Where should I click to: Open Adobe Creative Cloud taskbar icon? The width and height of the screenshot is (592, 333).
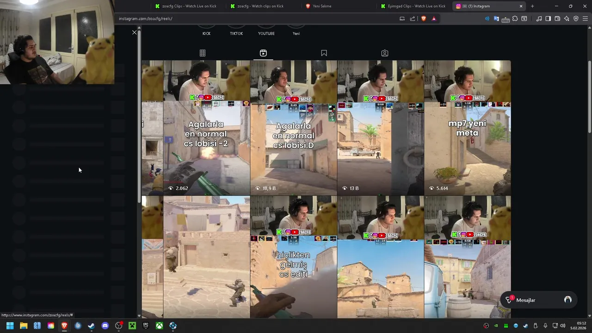pyautogui.click(x=51, y=326)
